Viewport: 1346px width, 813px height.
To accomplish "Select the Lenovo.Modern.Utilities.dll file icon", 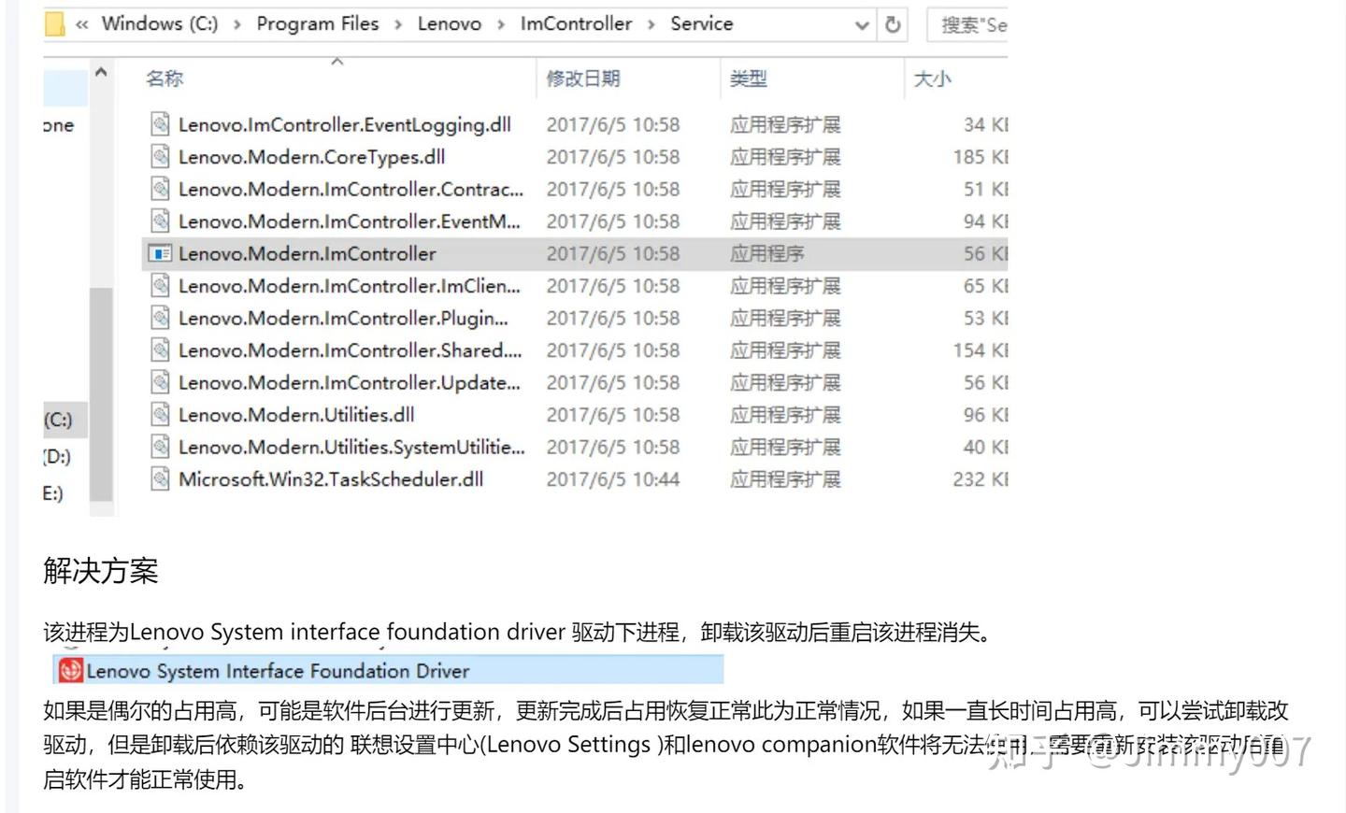I will point(159,414).
